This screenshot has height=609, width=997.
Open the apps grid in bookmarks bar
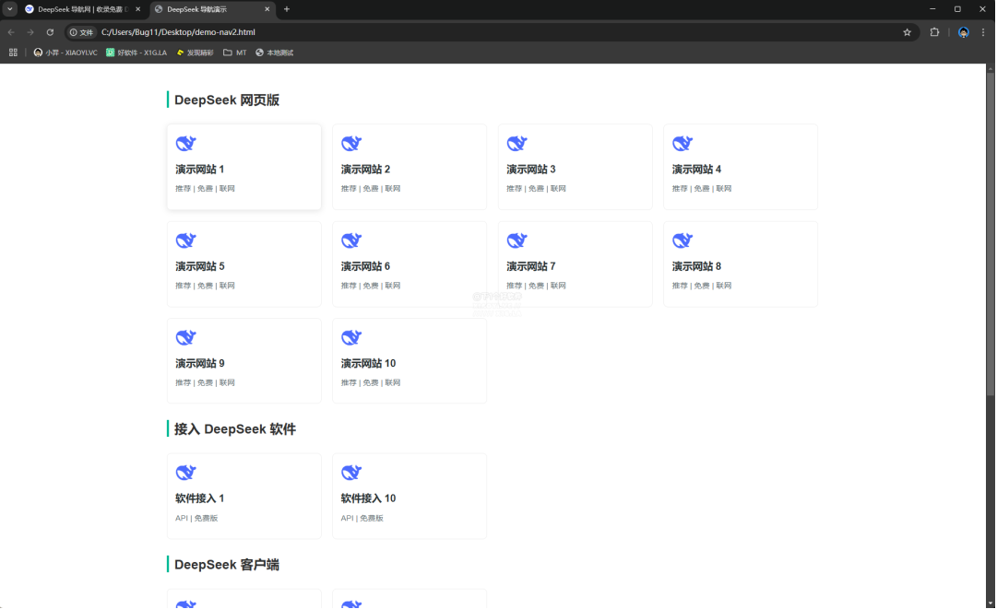[13, 53]
